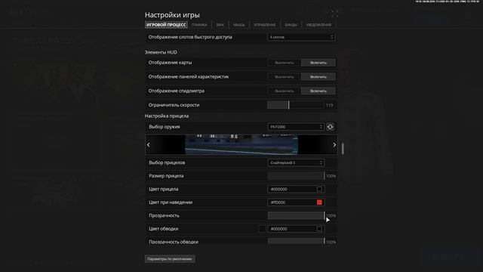Enable Отображение спидометра
Image resolution: width=483 pixels, height=272 pixels.
318,91
